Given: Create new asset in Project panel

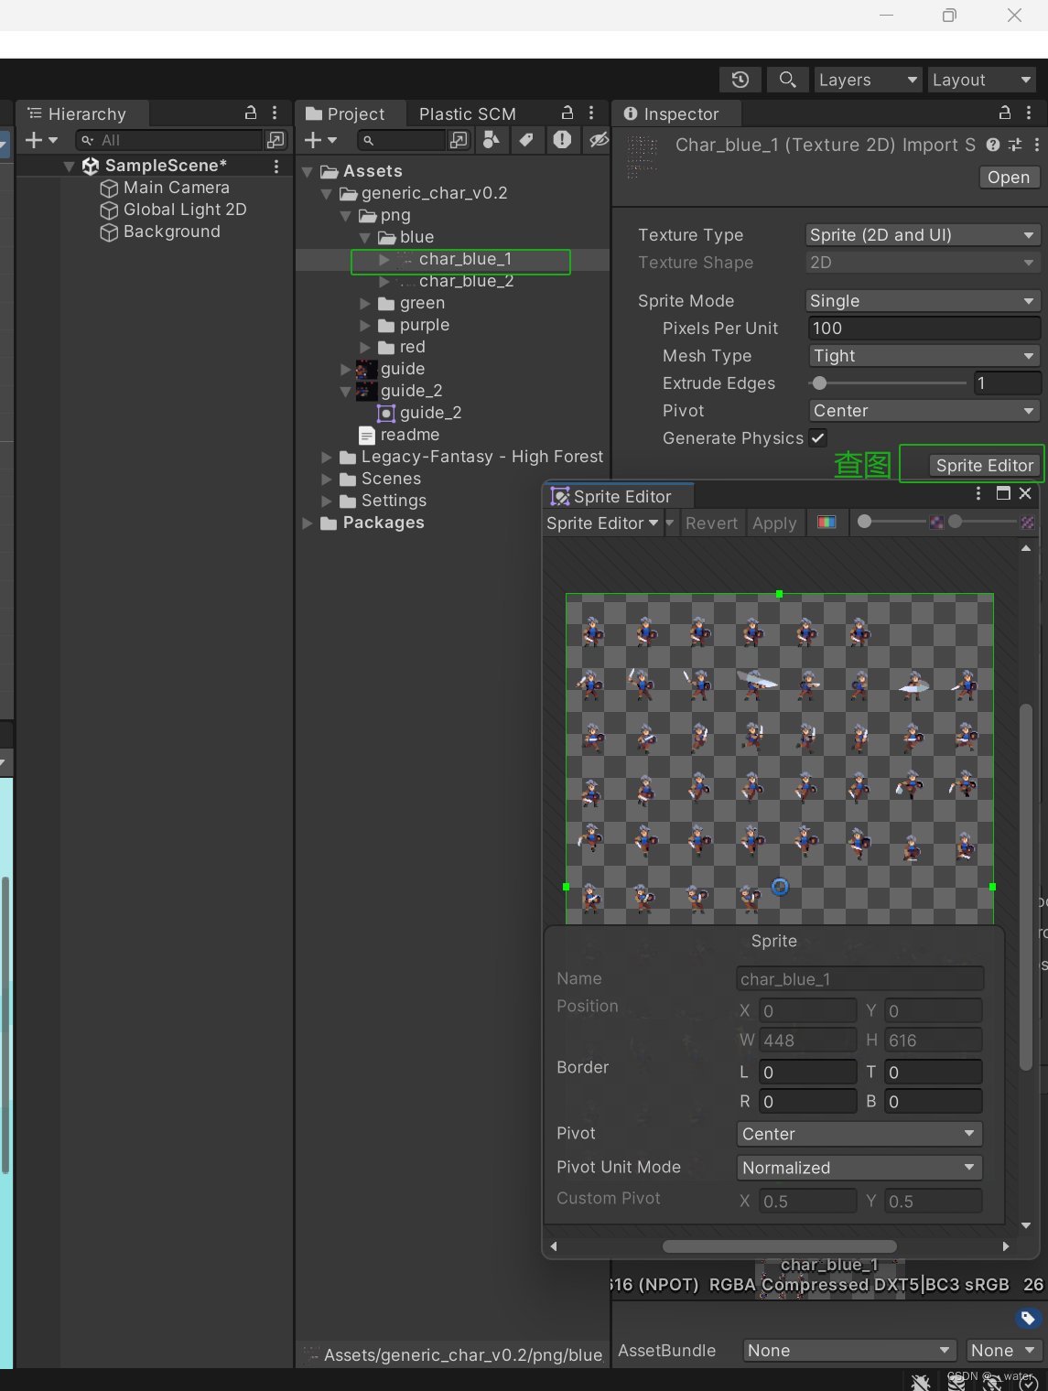Looking at the screenshot, I should 320,140.
